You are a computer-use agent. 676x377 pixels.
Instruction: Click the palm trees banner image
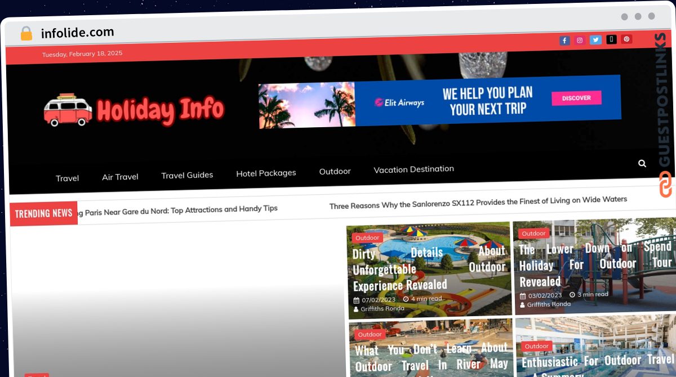pos(307,105)
